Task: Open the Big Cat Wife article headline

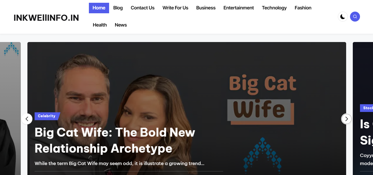Action: (x=115, y=140)
